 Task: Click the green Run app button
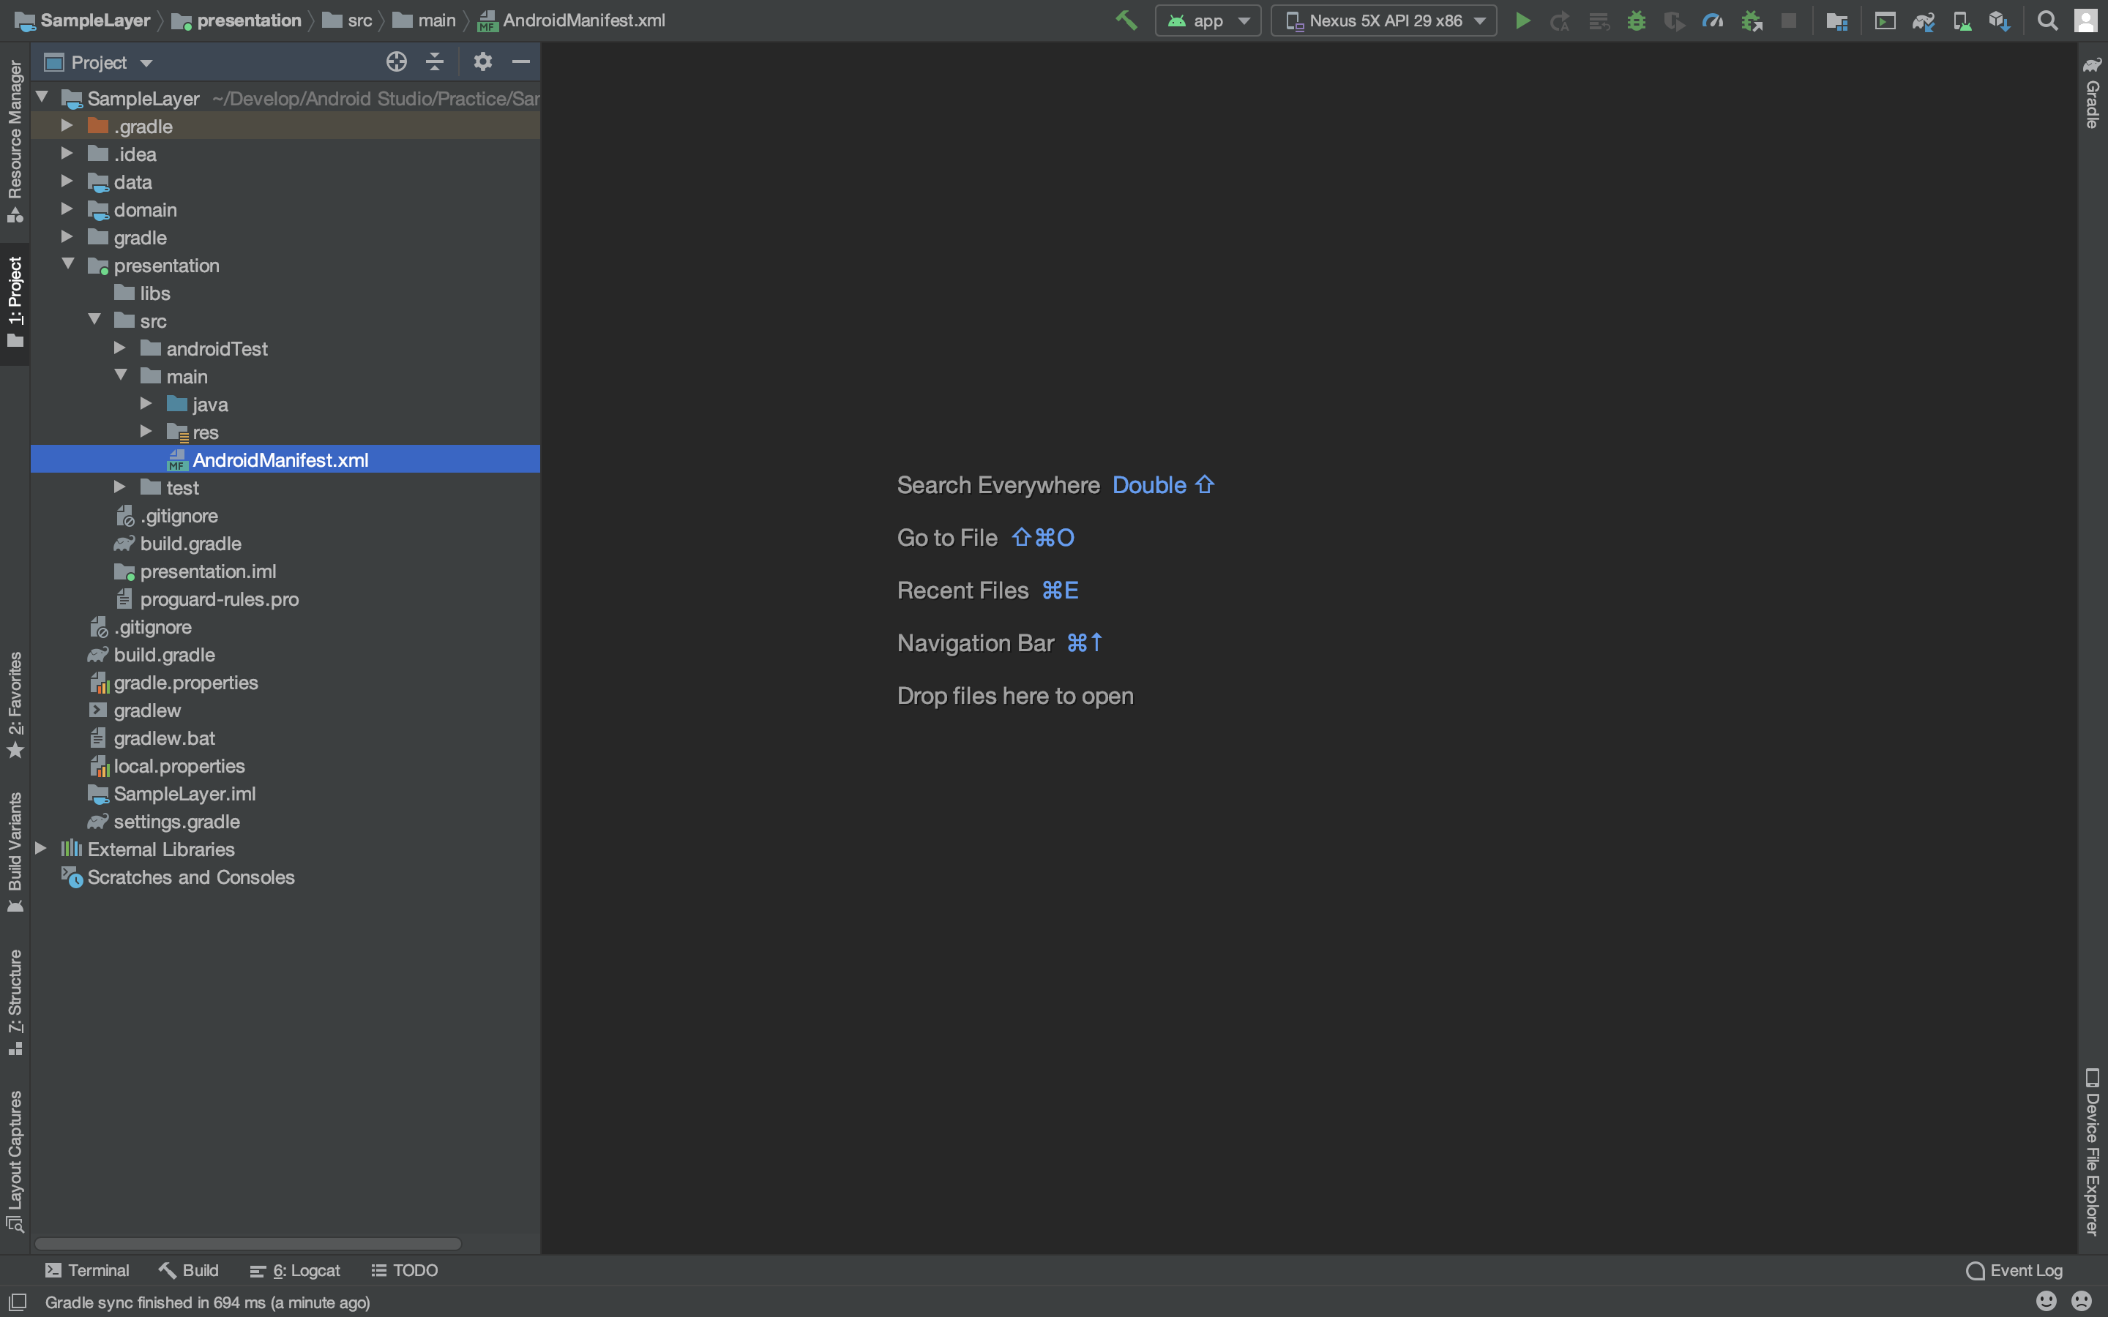click(x=1522, y=21)
